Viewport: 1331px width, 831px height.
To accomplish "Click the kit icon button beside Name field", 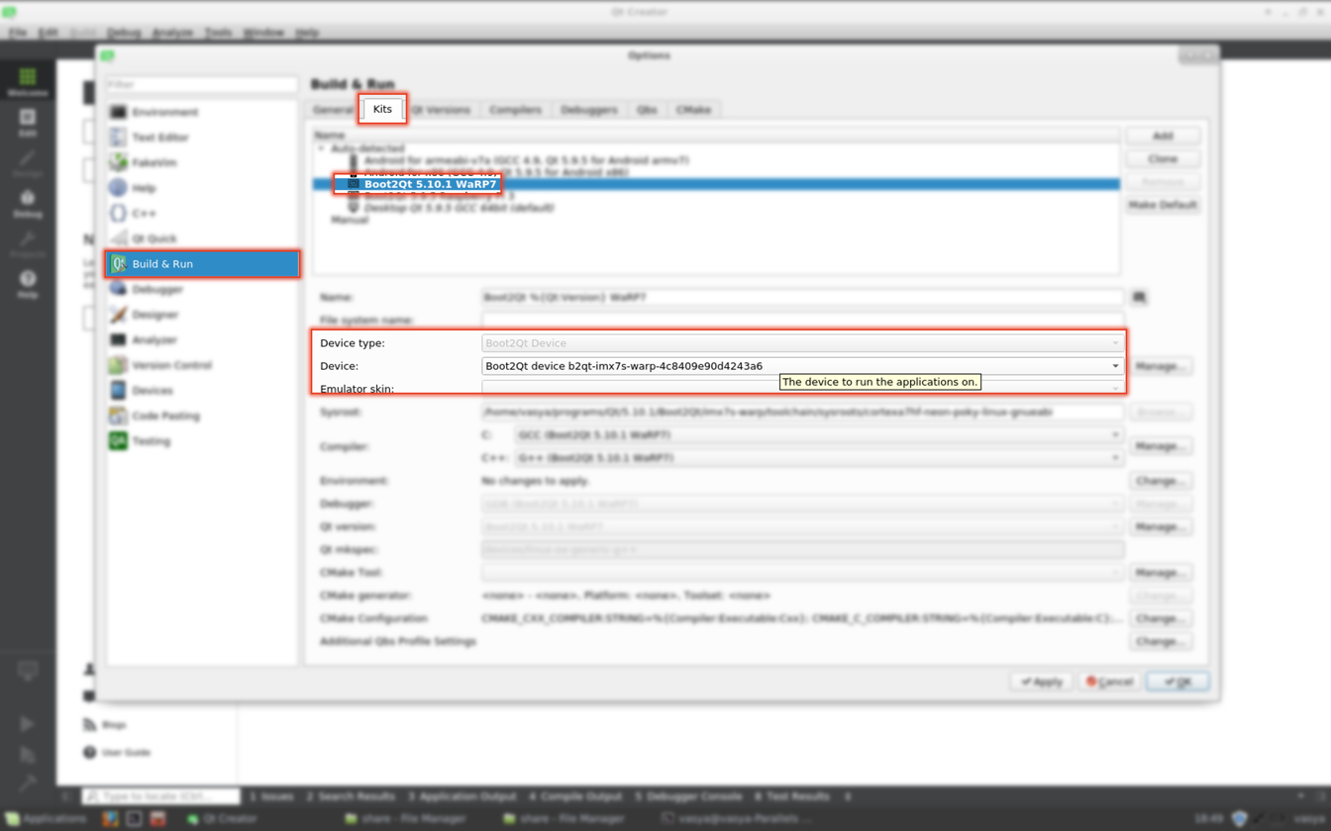I will (x=1140, y=297).
